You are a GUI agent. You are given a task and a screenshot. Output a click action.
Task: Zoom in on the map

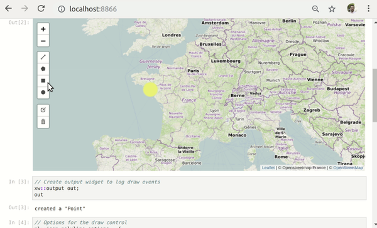(x=43, y=29)
